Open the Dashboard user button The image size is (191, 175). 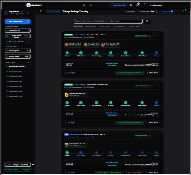[156, 5]
